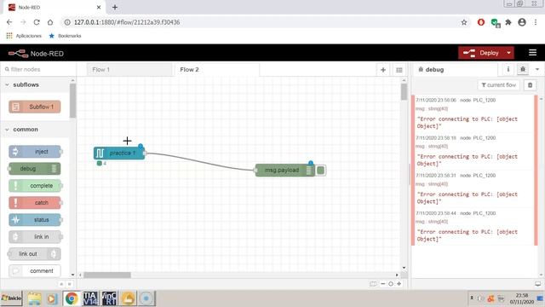Go back in browser history
545x307 pixels.
pos(9,22)
